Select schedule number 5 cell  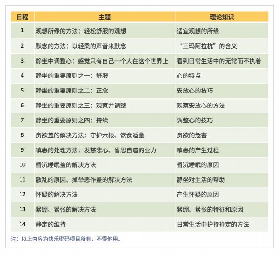22,91
